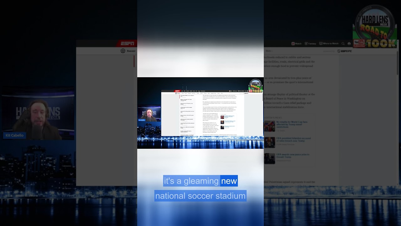The width and height of the screenshot is (401, 226).
Task: Open the Watch link in the dimmed ESPN header
Action: click(296, 44)
